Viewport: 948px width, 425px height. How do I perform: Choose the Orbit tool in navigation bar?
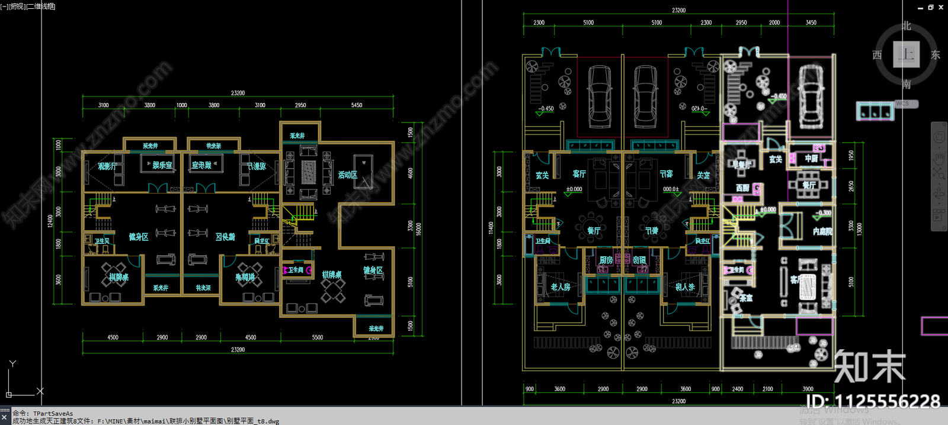(x=939, y=195)
